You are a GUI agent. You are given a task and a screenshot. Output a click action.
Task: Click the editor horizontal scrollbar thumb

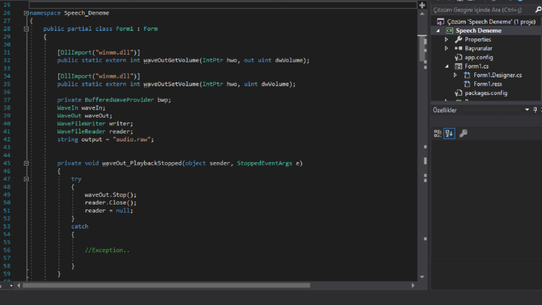pos(166,286)
